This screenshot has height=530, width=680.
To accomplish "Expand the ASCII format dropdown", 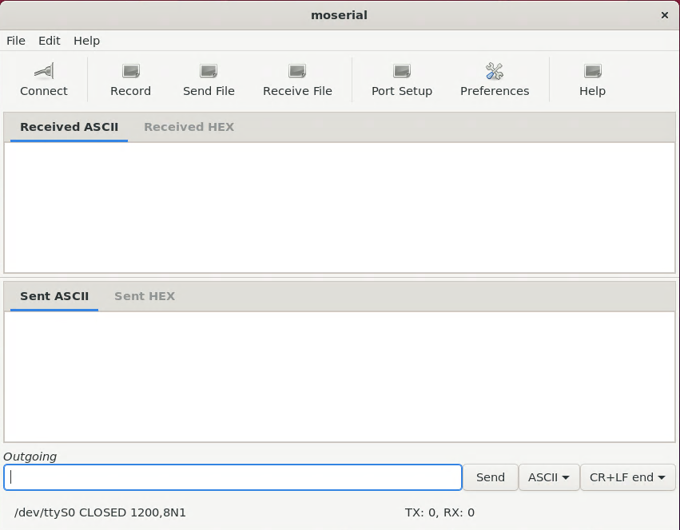I will click(x=549, y=477).
